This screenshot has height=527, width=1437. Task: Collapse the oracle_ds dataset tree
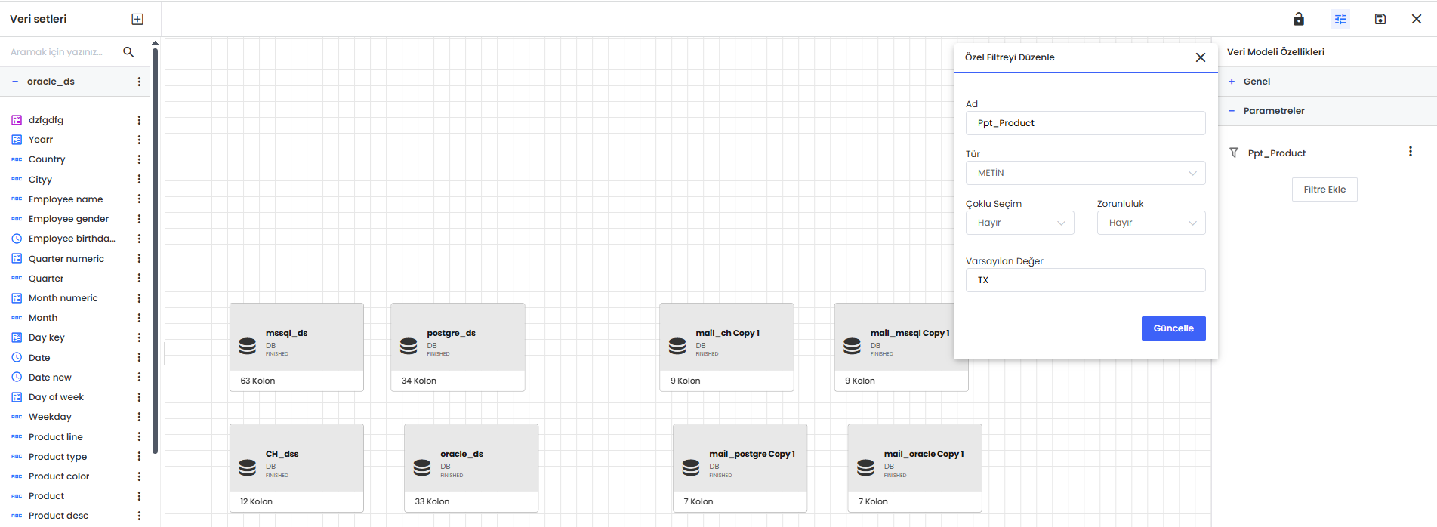[15, 82]
